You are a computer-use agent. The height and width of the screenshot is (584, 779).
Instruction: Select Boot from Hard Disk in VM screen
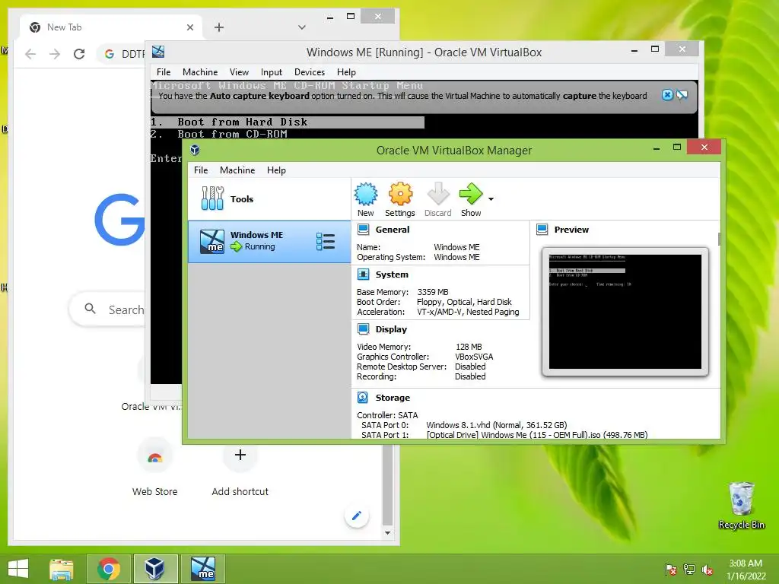coord(288,122)
